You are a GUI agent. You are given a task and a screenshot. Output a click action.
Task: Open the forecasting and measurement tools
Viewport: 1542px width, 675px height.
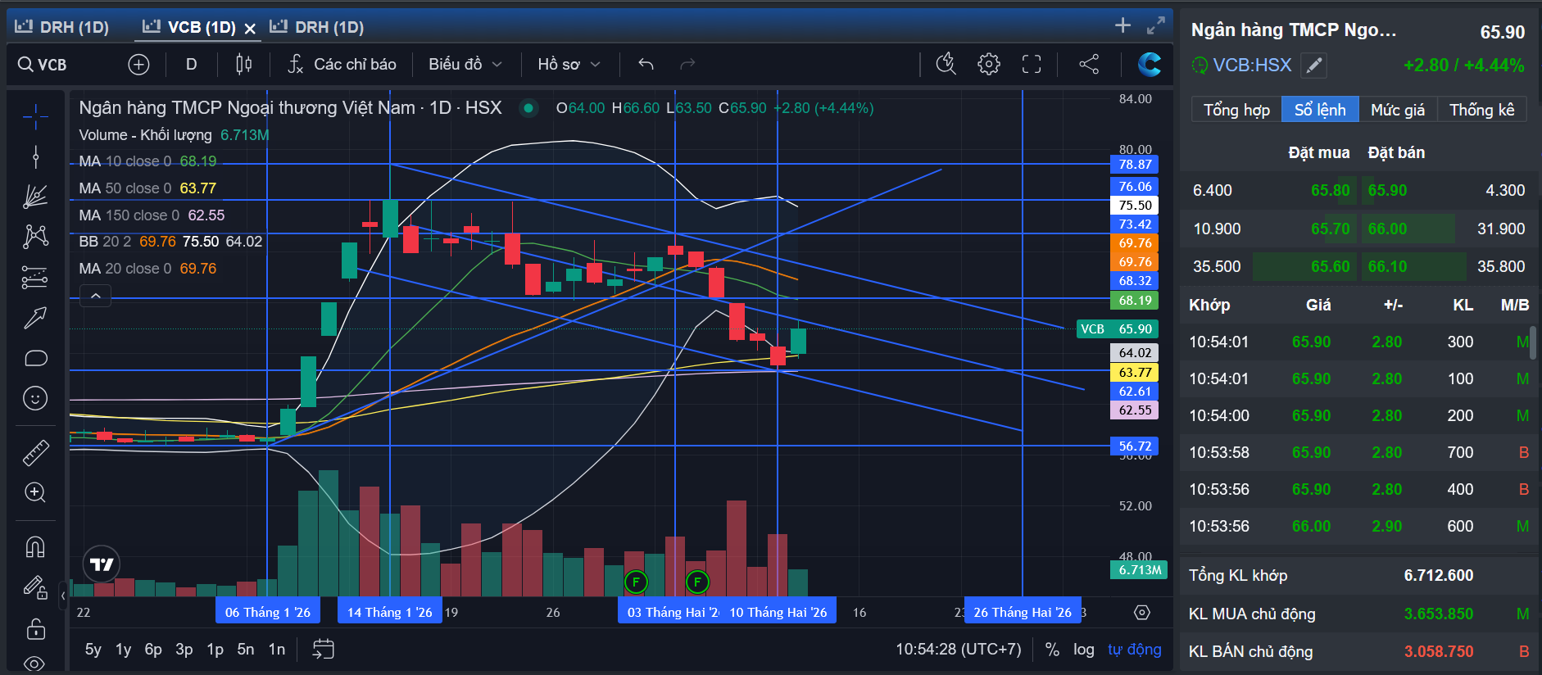coord(35,278)
